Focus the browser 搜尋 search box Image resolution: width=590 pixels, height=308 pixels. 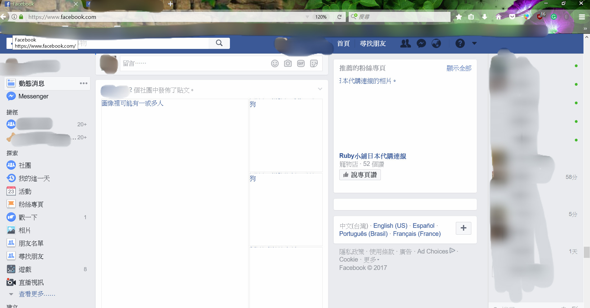tap(399, 17)
